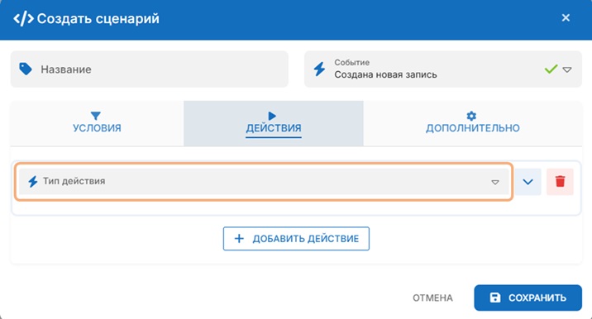Click the play icon above Действия
The height and width of the screenshot is (319, 592).
(272, 116)
